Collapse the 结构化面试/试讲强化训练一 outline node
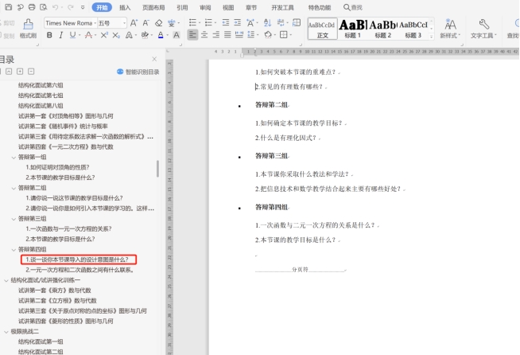 point(6,280)
